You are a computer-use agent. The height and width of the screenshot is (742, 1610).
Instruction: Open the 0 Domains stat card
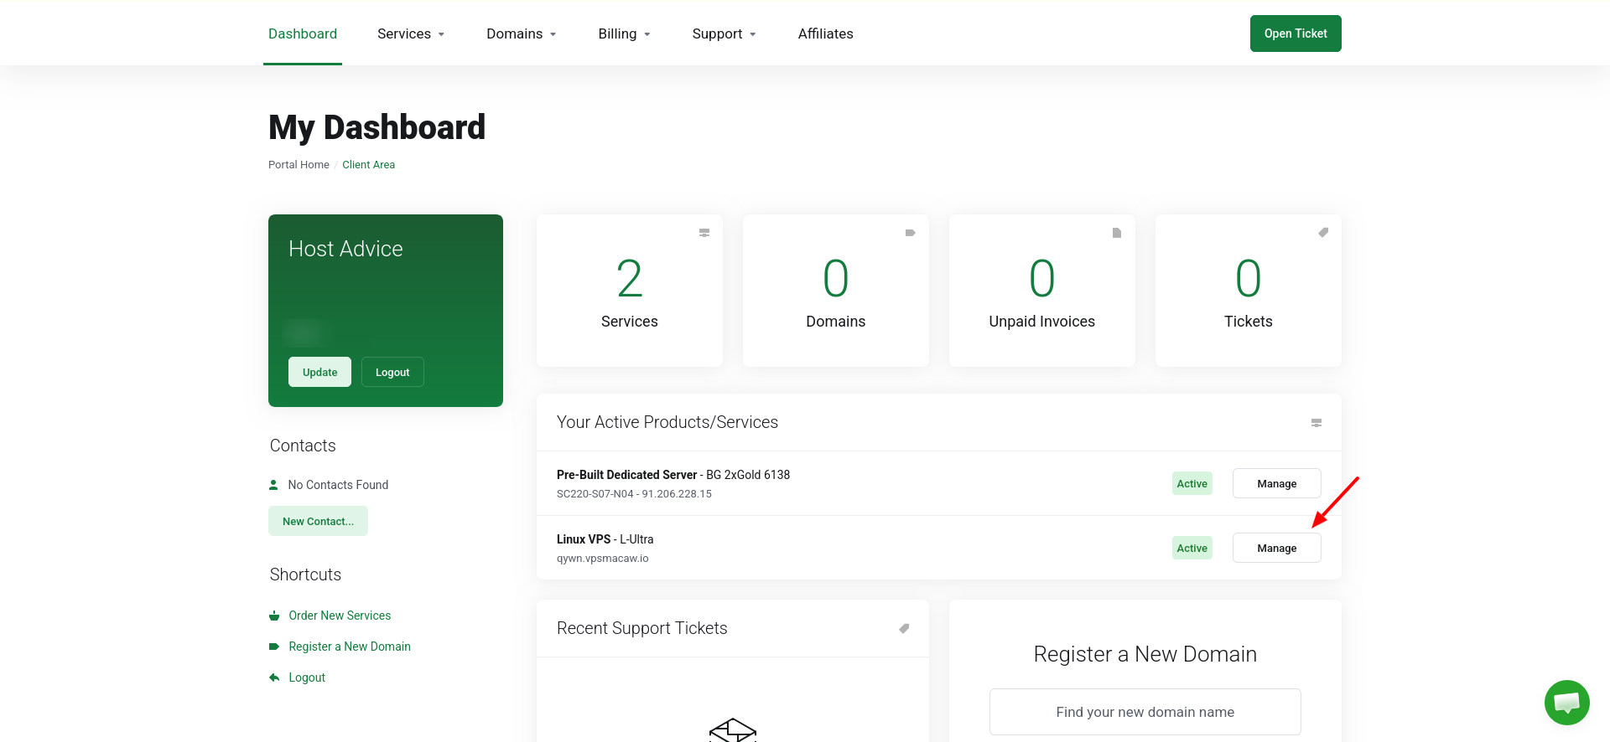pos(836,291)
